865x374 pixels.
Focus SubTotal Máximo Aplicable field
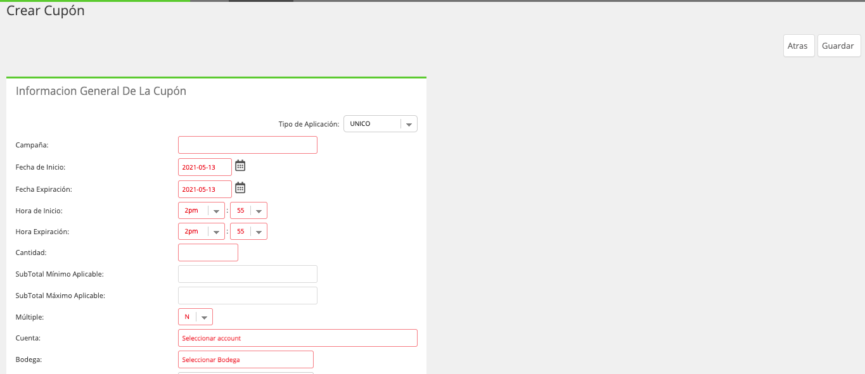(x=248, y=296)
